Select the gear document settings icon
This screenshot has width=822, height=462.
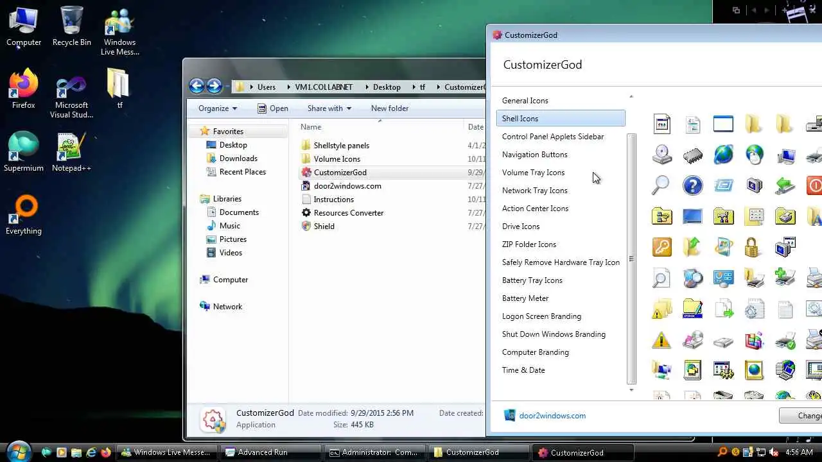pyautogui.click(x=754, y=309)
